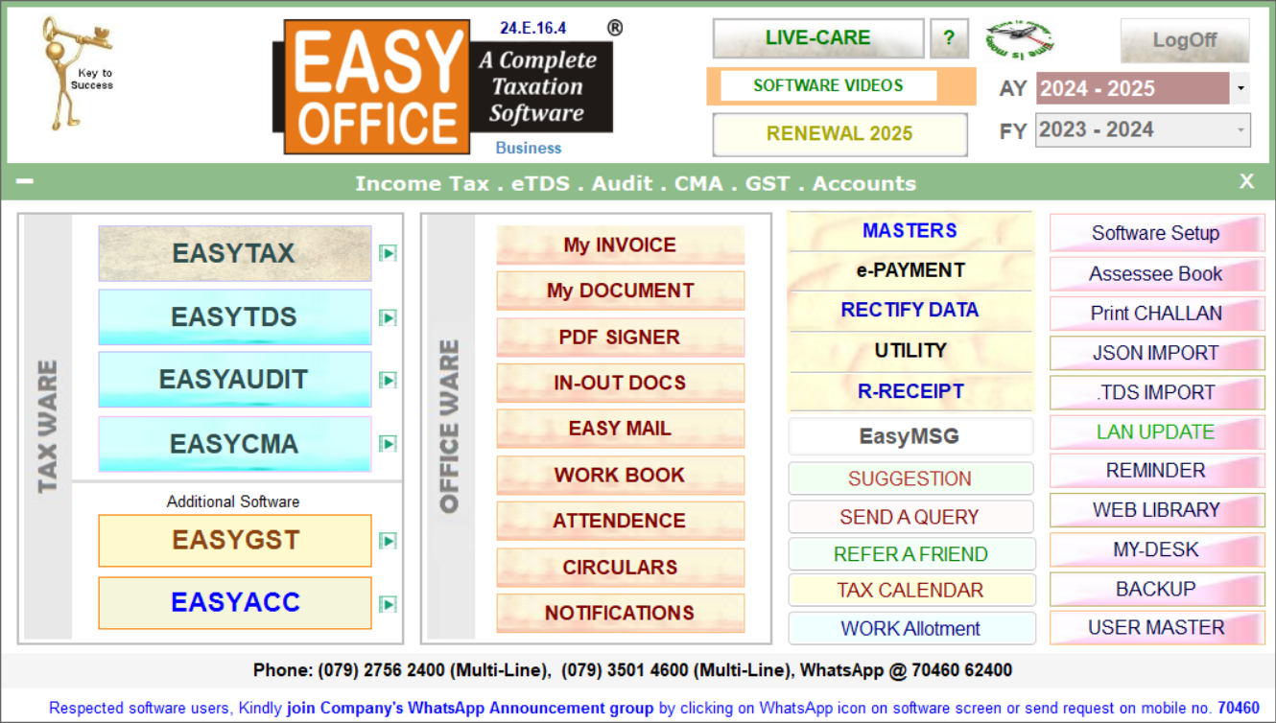The image size is (1276, 723).
Task: Click the green arrow beside EASYCMA
Action: tap(388, 444)
